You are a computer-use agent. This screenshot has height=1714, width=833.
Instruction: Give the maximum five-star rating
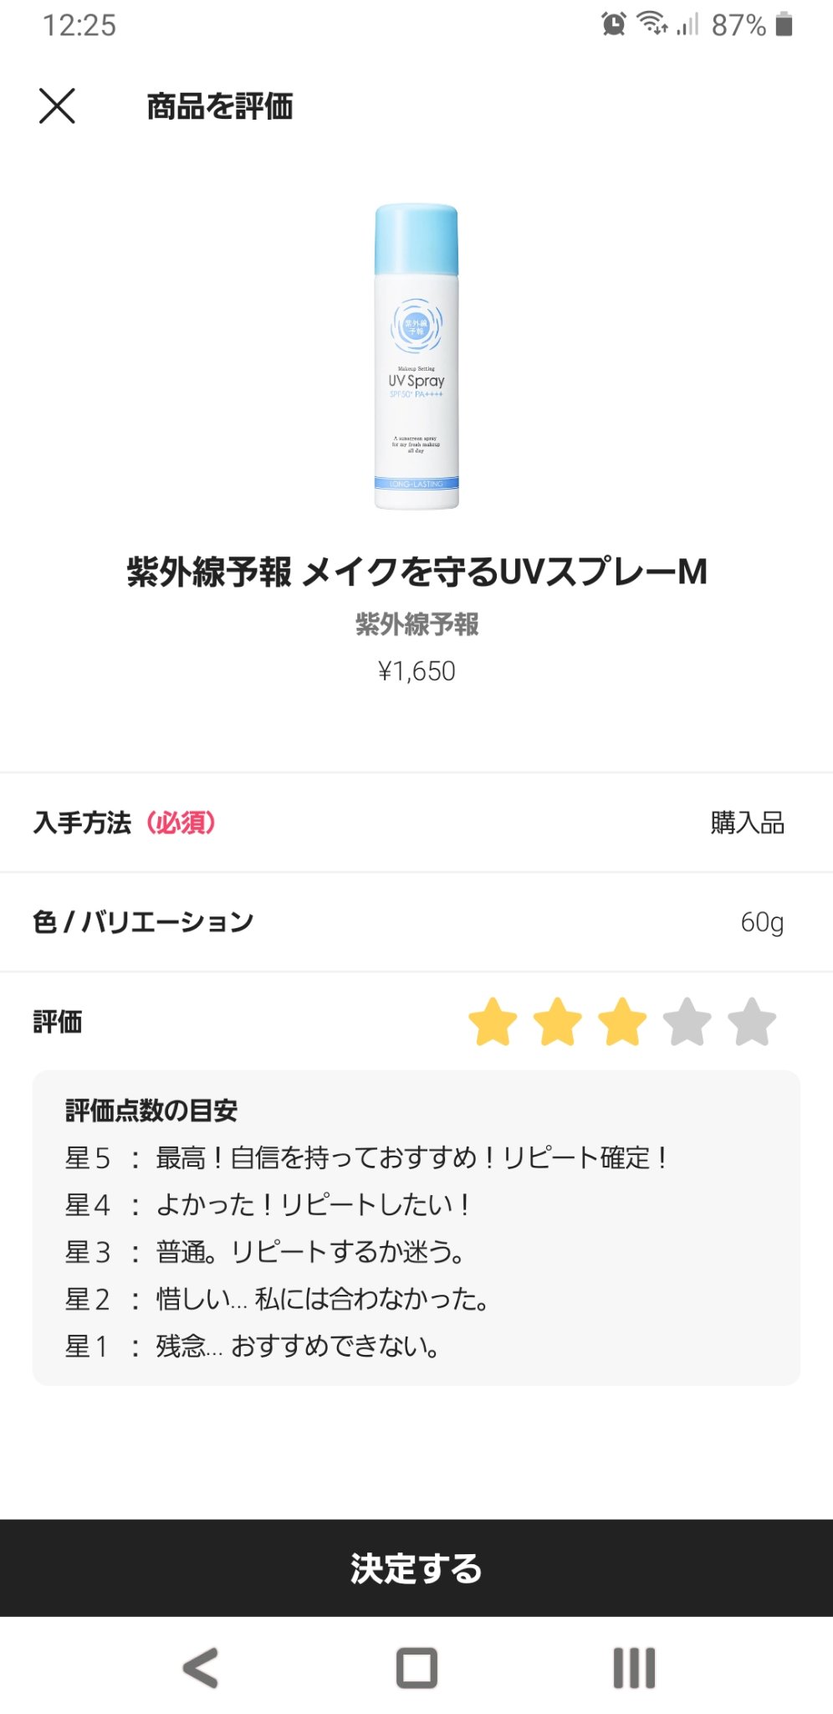click(x=752, y=1022)
